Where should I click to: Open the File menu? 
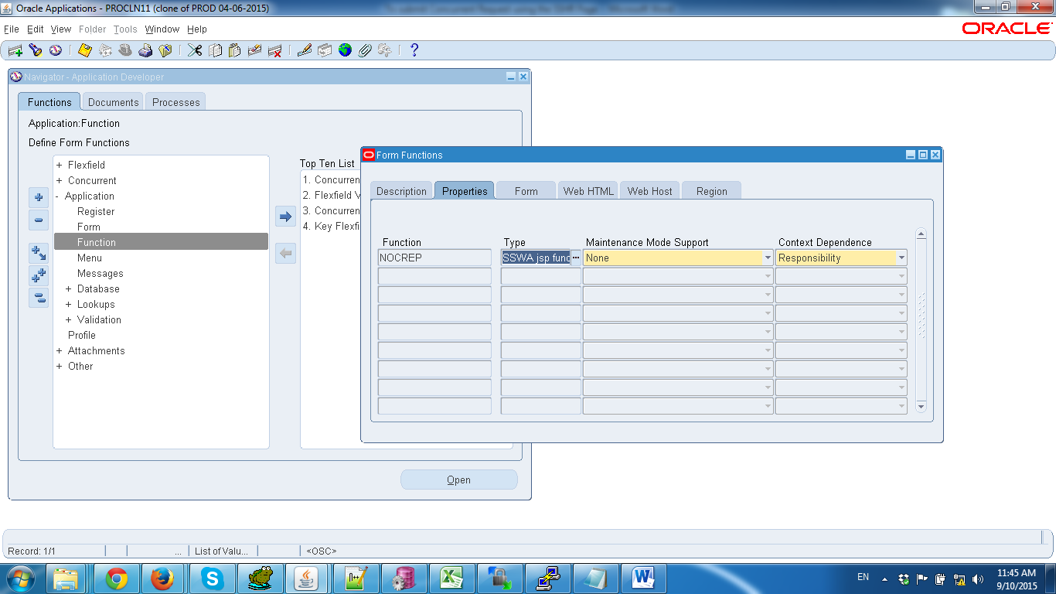coord(12,29)
